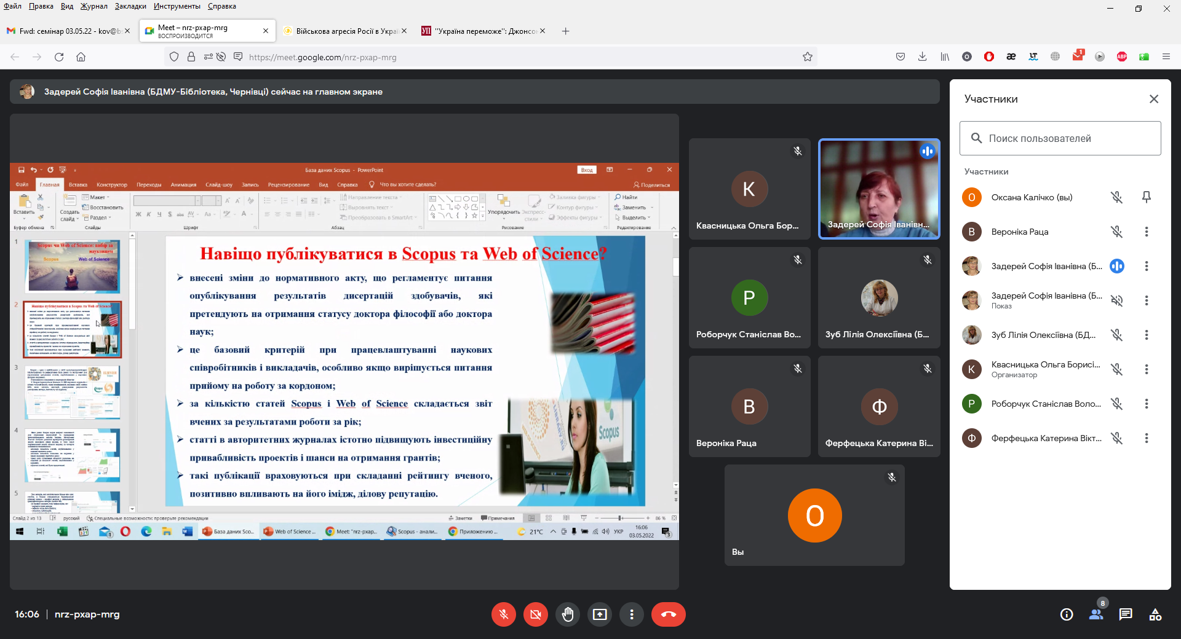Open Firefox downloads panel
The image size is (1181, 639).
922,57
